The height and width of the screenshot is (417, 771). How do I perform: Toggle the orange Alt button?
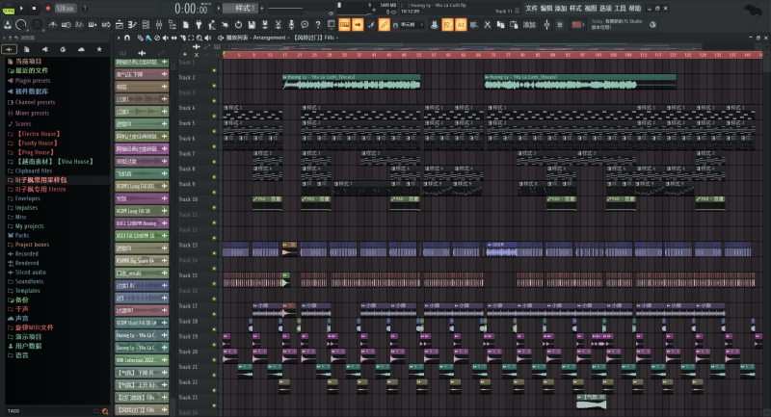pos(461,25)
